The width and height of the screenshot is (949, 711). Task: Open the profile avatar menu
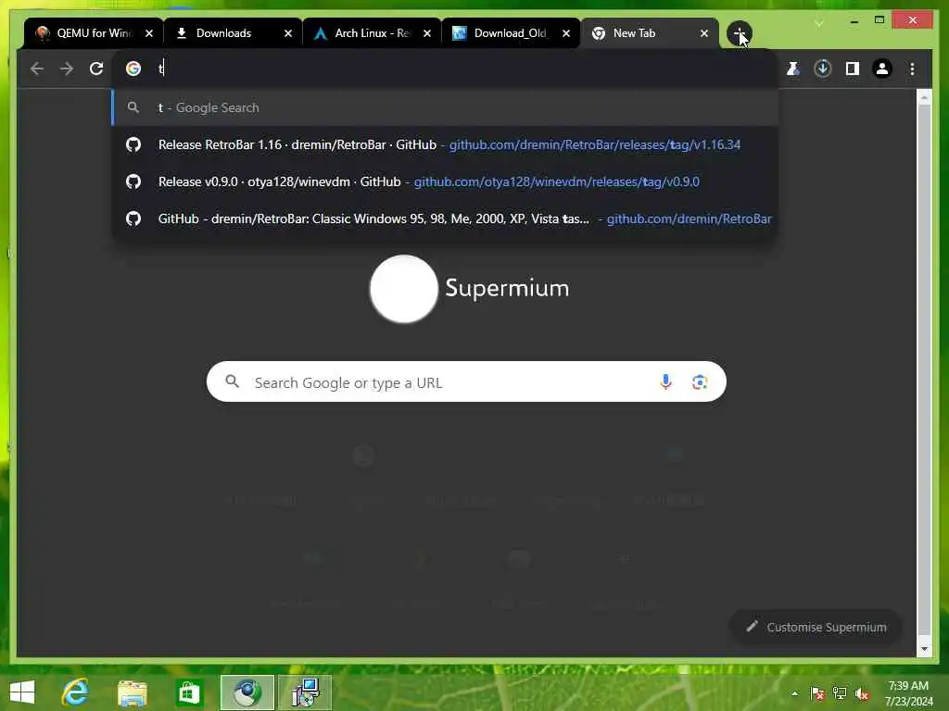pyautogui.click(x=882, y=69)
